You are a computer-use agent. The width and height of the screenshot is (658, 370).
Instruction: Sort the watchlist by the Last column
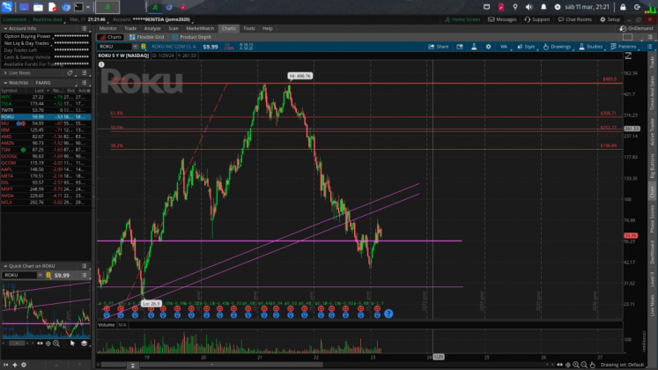[x=40, y=91]
